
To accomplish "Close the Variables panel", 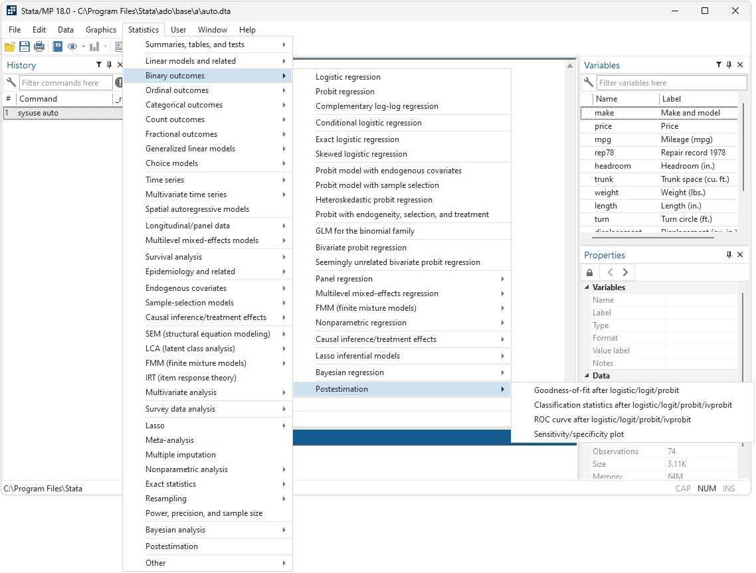I will (x=740, y=64).
